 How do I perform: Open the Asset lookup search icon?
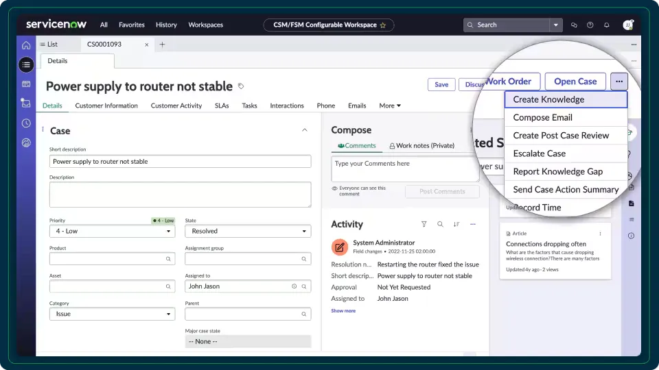coord(168,286)
